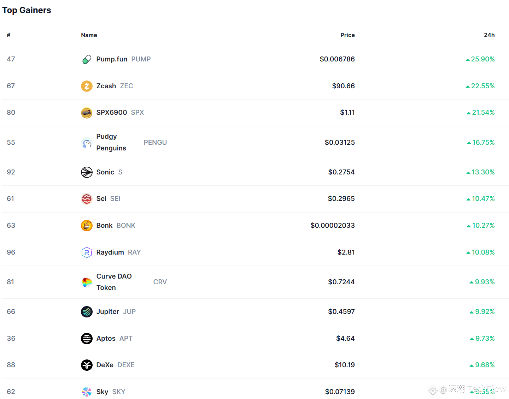
Task: Click the Sei coin logo
Action: [87, 199]
